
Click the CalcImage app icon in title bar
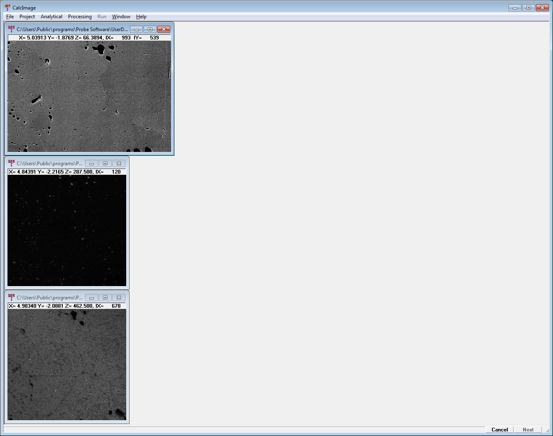click(7, 7)
